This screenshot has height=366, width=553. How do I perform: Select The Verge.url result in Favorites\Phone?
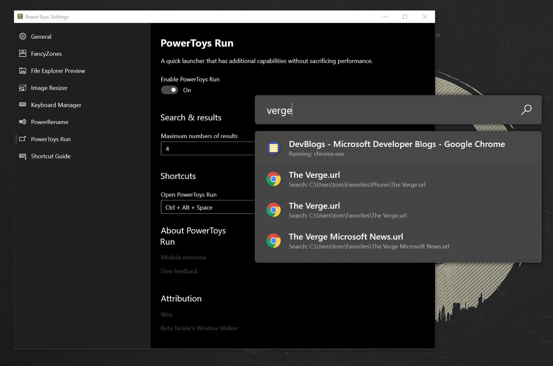(x=398, y=179)
